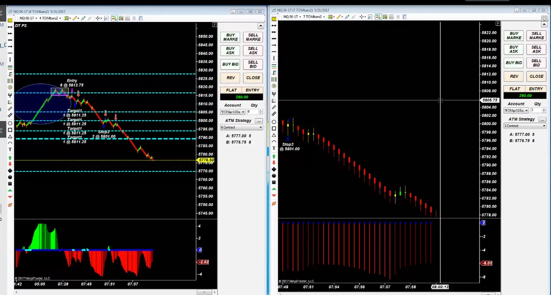Choose pitchfork tool in right chart sidebar
The width and height of the screenshot is (551, 295).
click(274, 94)
